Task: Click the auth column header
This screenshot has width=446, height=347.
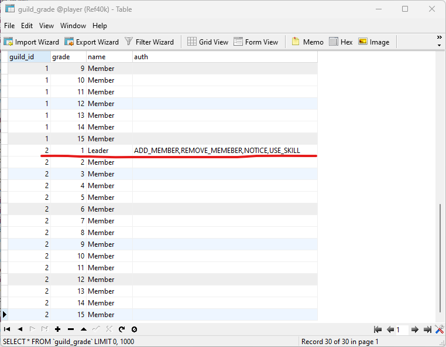Action: pos(225,57)
